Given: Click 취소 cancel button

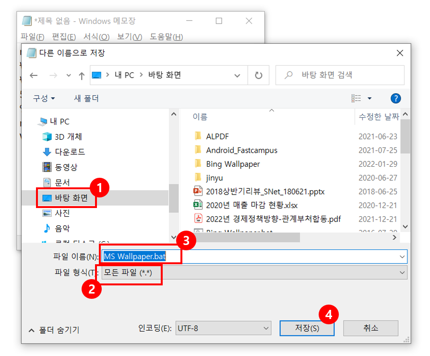Looking at the screenshot, I should click(x=370, y=328).
